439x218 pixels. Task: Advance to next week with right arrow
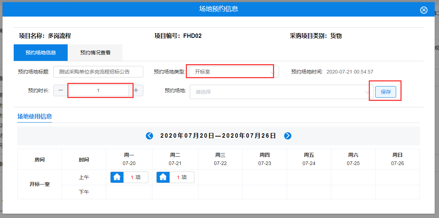[288, 136]
